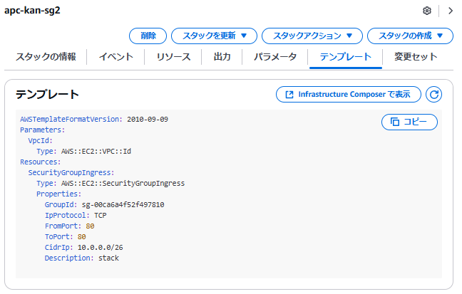Click the AWSTemplateFormatVersion line

coord(94,120)
